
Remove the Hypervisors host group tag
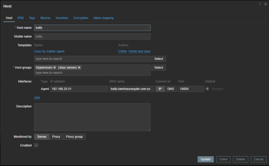[x=54, y=67]
